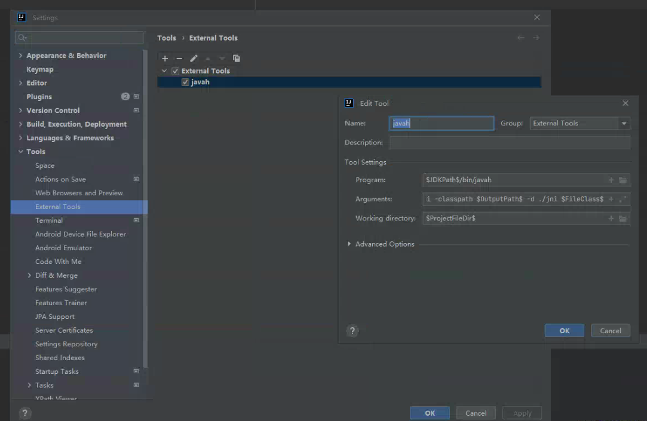This screenshot has width=647, height=421.
Task: Click project-level icon beside Tasks
Action: tap(136, 385)
